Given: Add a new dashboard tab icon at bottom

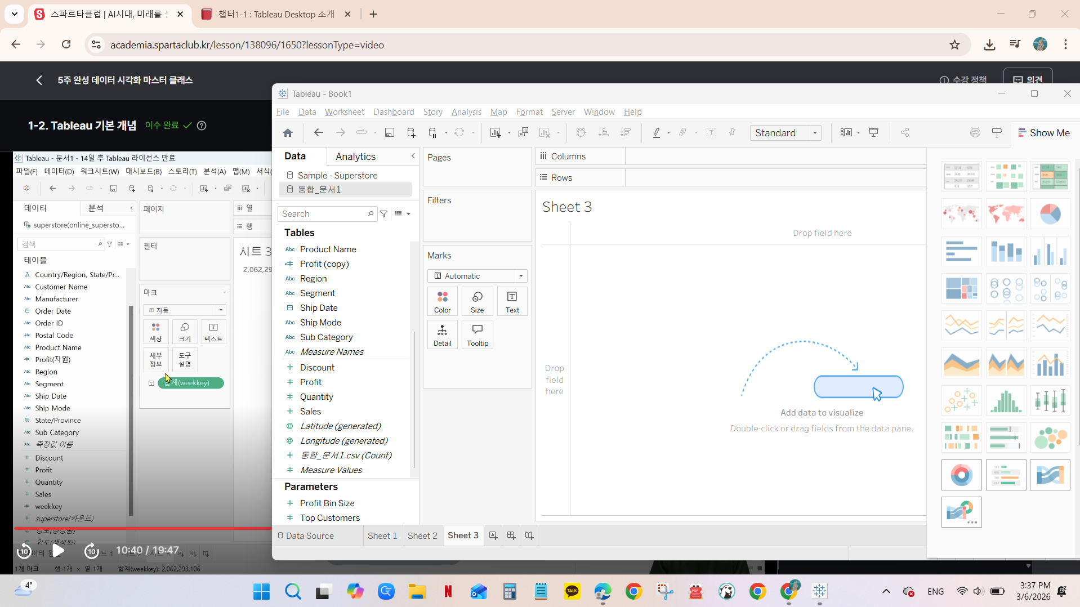Looking at the screenshot, I should pos(511,535).
